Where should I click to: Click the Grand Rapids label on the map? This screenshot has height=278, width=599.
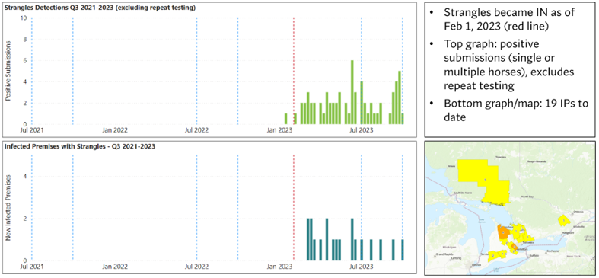tap(444, 254)
